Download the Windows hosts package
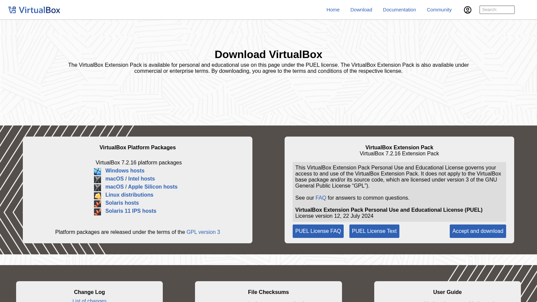This screenshot has width=537, height=302. click(x=125, y=171)
